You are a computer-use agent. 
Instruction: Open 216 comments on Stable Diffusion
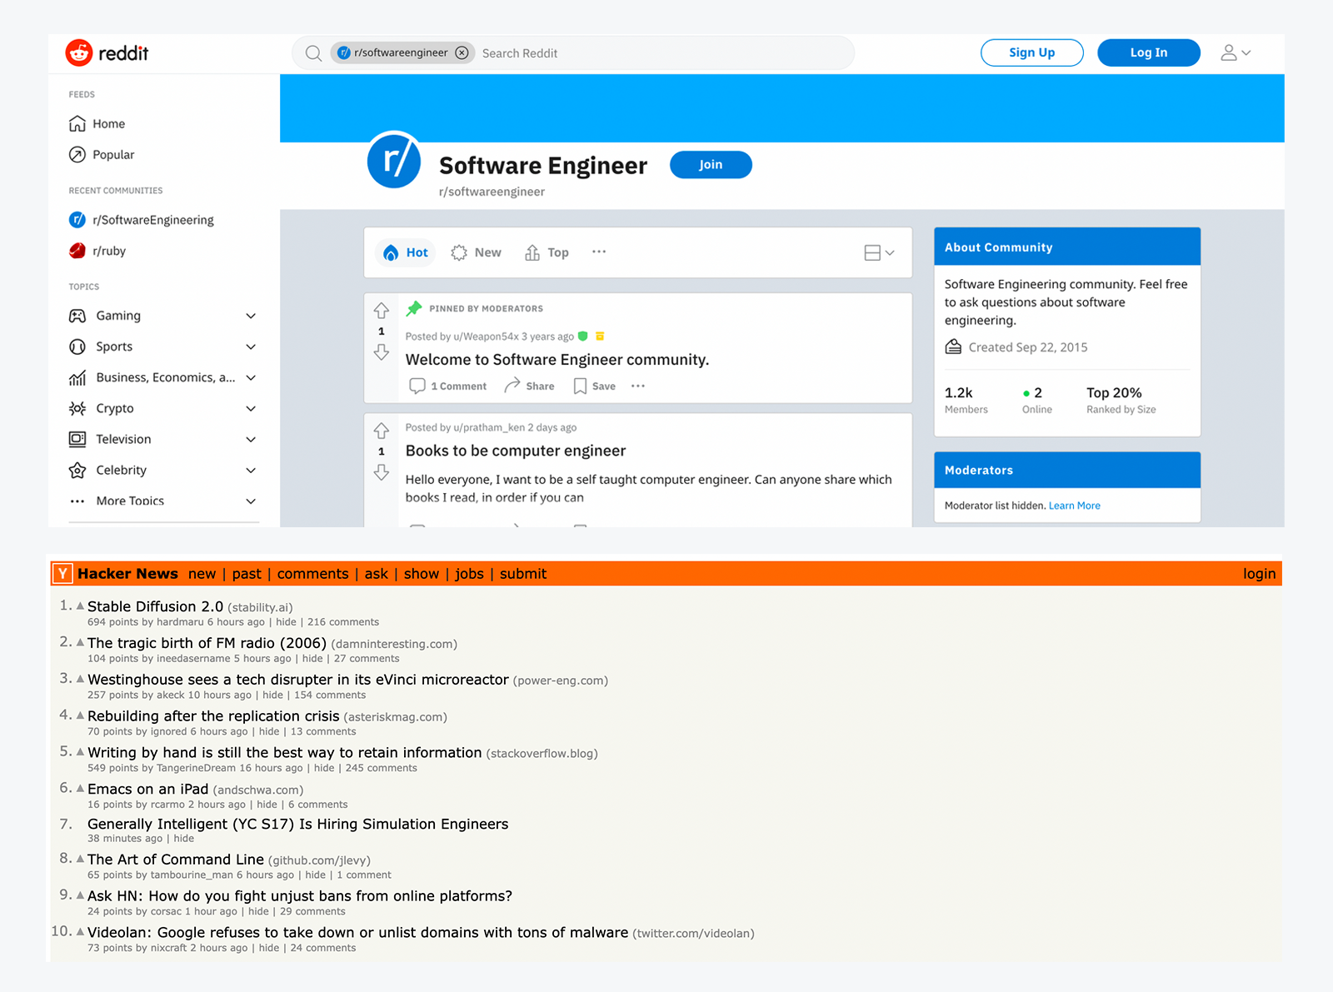tap(343, 622)
